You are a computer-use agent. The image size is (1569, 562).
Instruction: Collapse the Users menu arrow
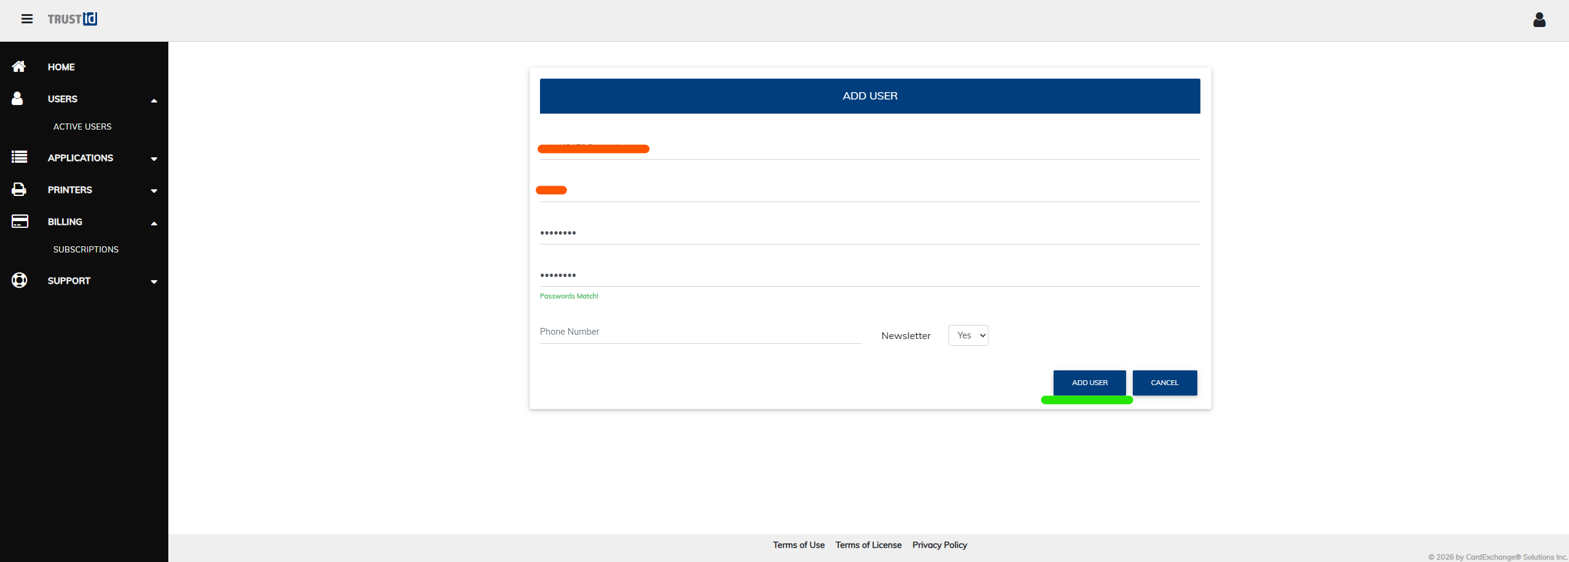[x=154, y=100]
